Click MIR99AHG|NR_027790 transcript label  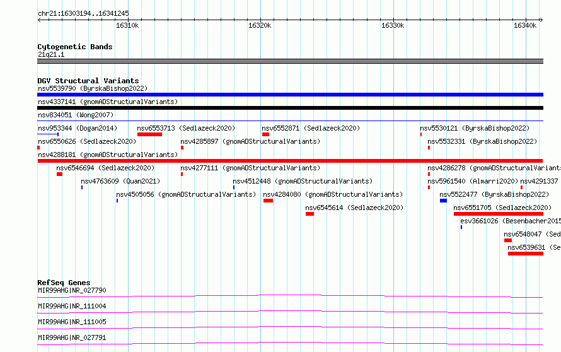pos(72,290)
